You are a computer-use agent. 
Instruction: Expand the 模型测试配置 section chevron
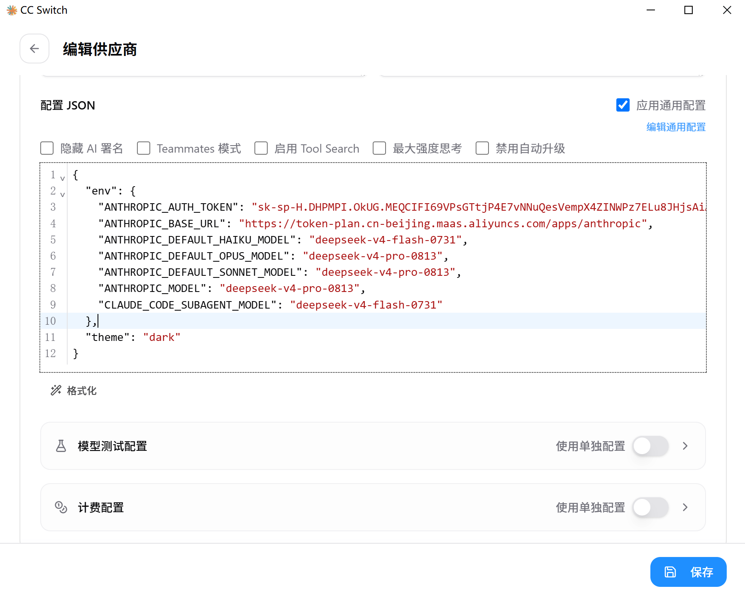coord(685,446)
